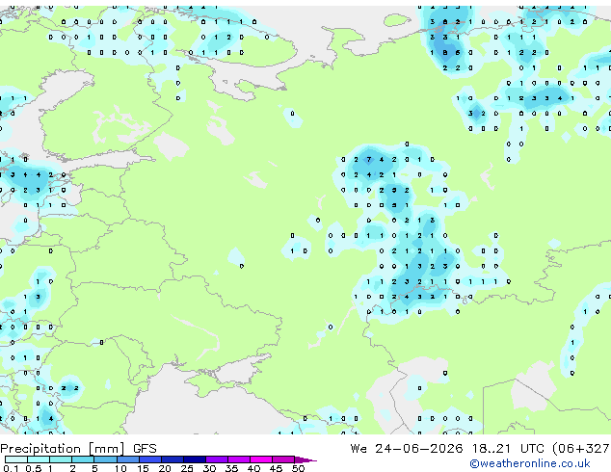Click the '0.5' legend scale label
The image size is (611, 472).
(33, 468)
